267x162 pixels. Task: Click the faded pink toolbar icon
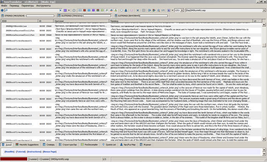click(132, 10)
